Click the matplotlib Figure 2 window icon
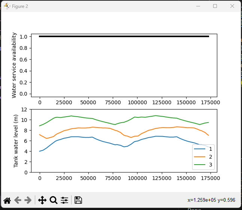242x210 pixels. 7,6
